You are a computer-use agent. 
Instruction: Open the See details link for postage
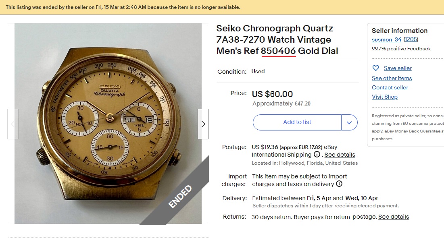coord(341,154)
